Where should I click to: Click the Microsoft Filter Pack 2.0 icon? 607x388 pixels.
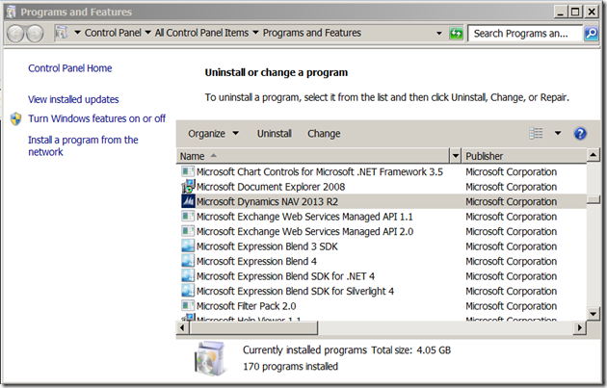click(x=188, y=305)
